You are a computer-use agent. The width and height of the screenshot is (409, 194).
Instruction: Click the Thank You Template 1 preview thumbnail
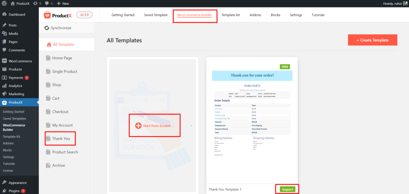pos(252,121)
